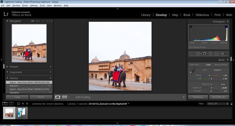Switch to the Library module
This screenshot has height=126, width=235.
[x=146, y=15]
